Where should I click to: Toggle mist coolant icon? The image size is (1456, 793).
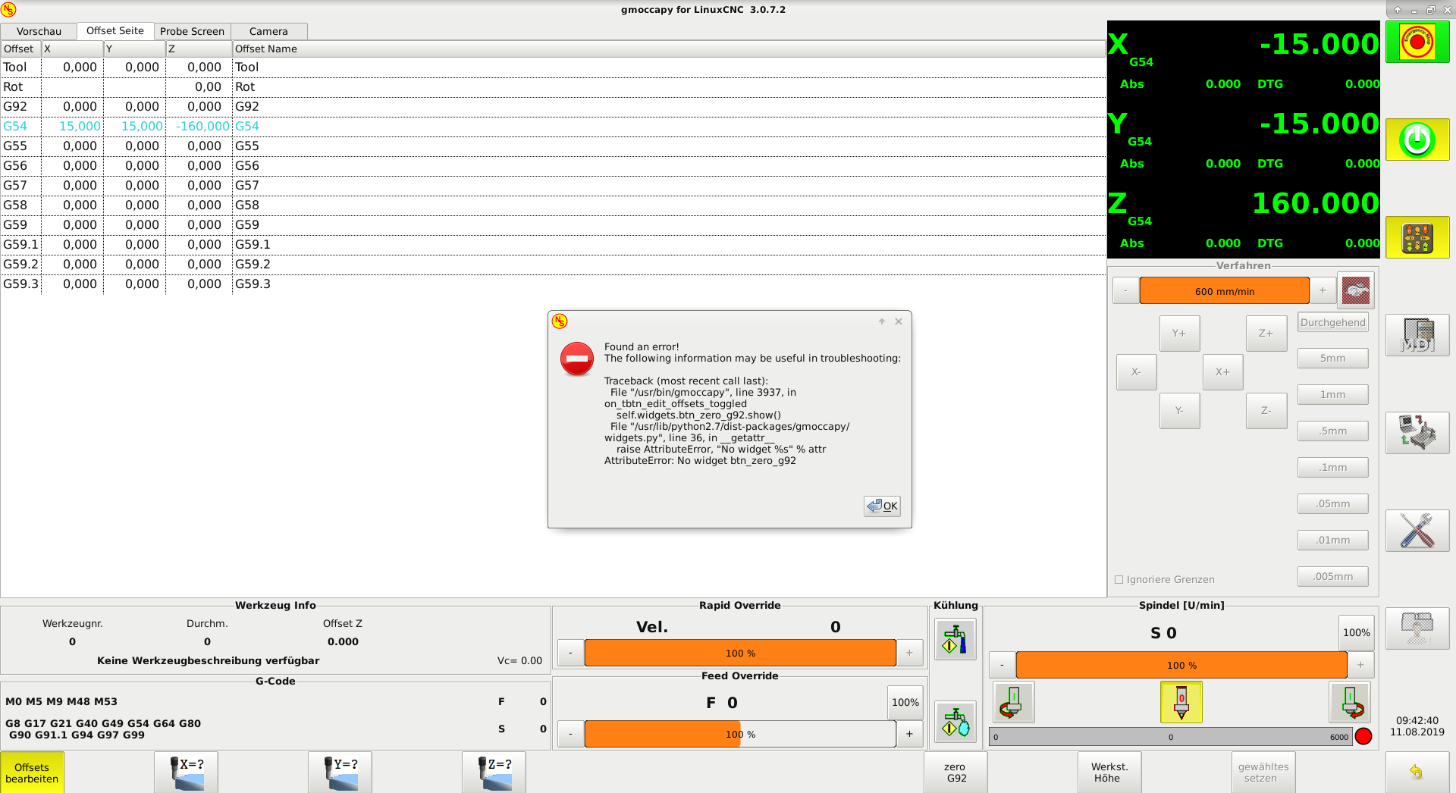point(955,722)
